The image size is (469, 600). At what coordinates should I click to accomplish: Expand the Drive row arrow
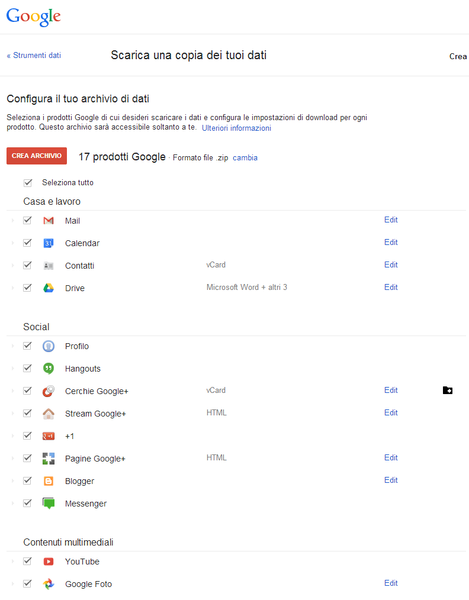click(12, 288)
